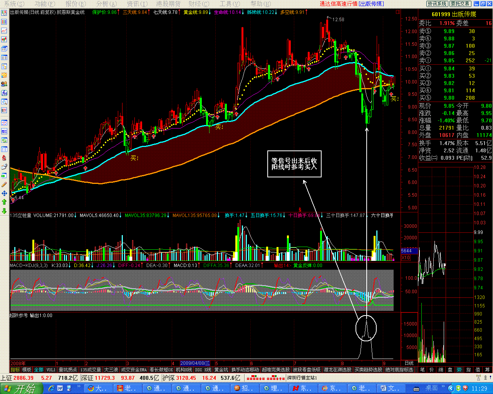Open the colored quote grid icon
Screen dimensions: 493x394
point(4,22)
